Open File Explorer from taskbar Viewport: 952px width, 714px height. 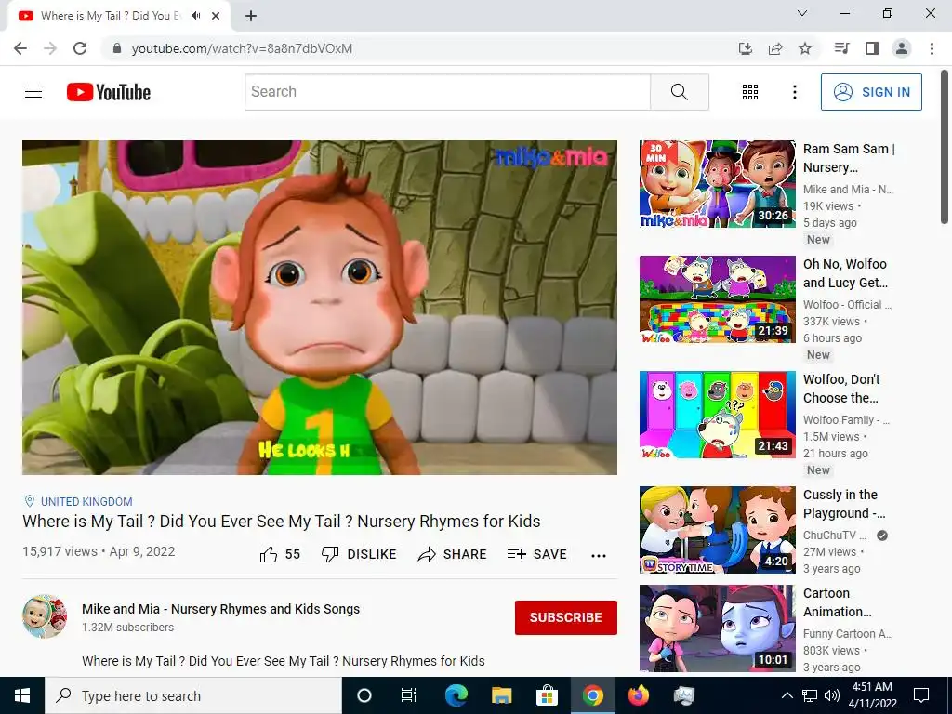(501, 695)
